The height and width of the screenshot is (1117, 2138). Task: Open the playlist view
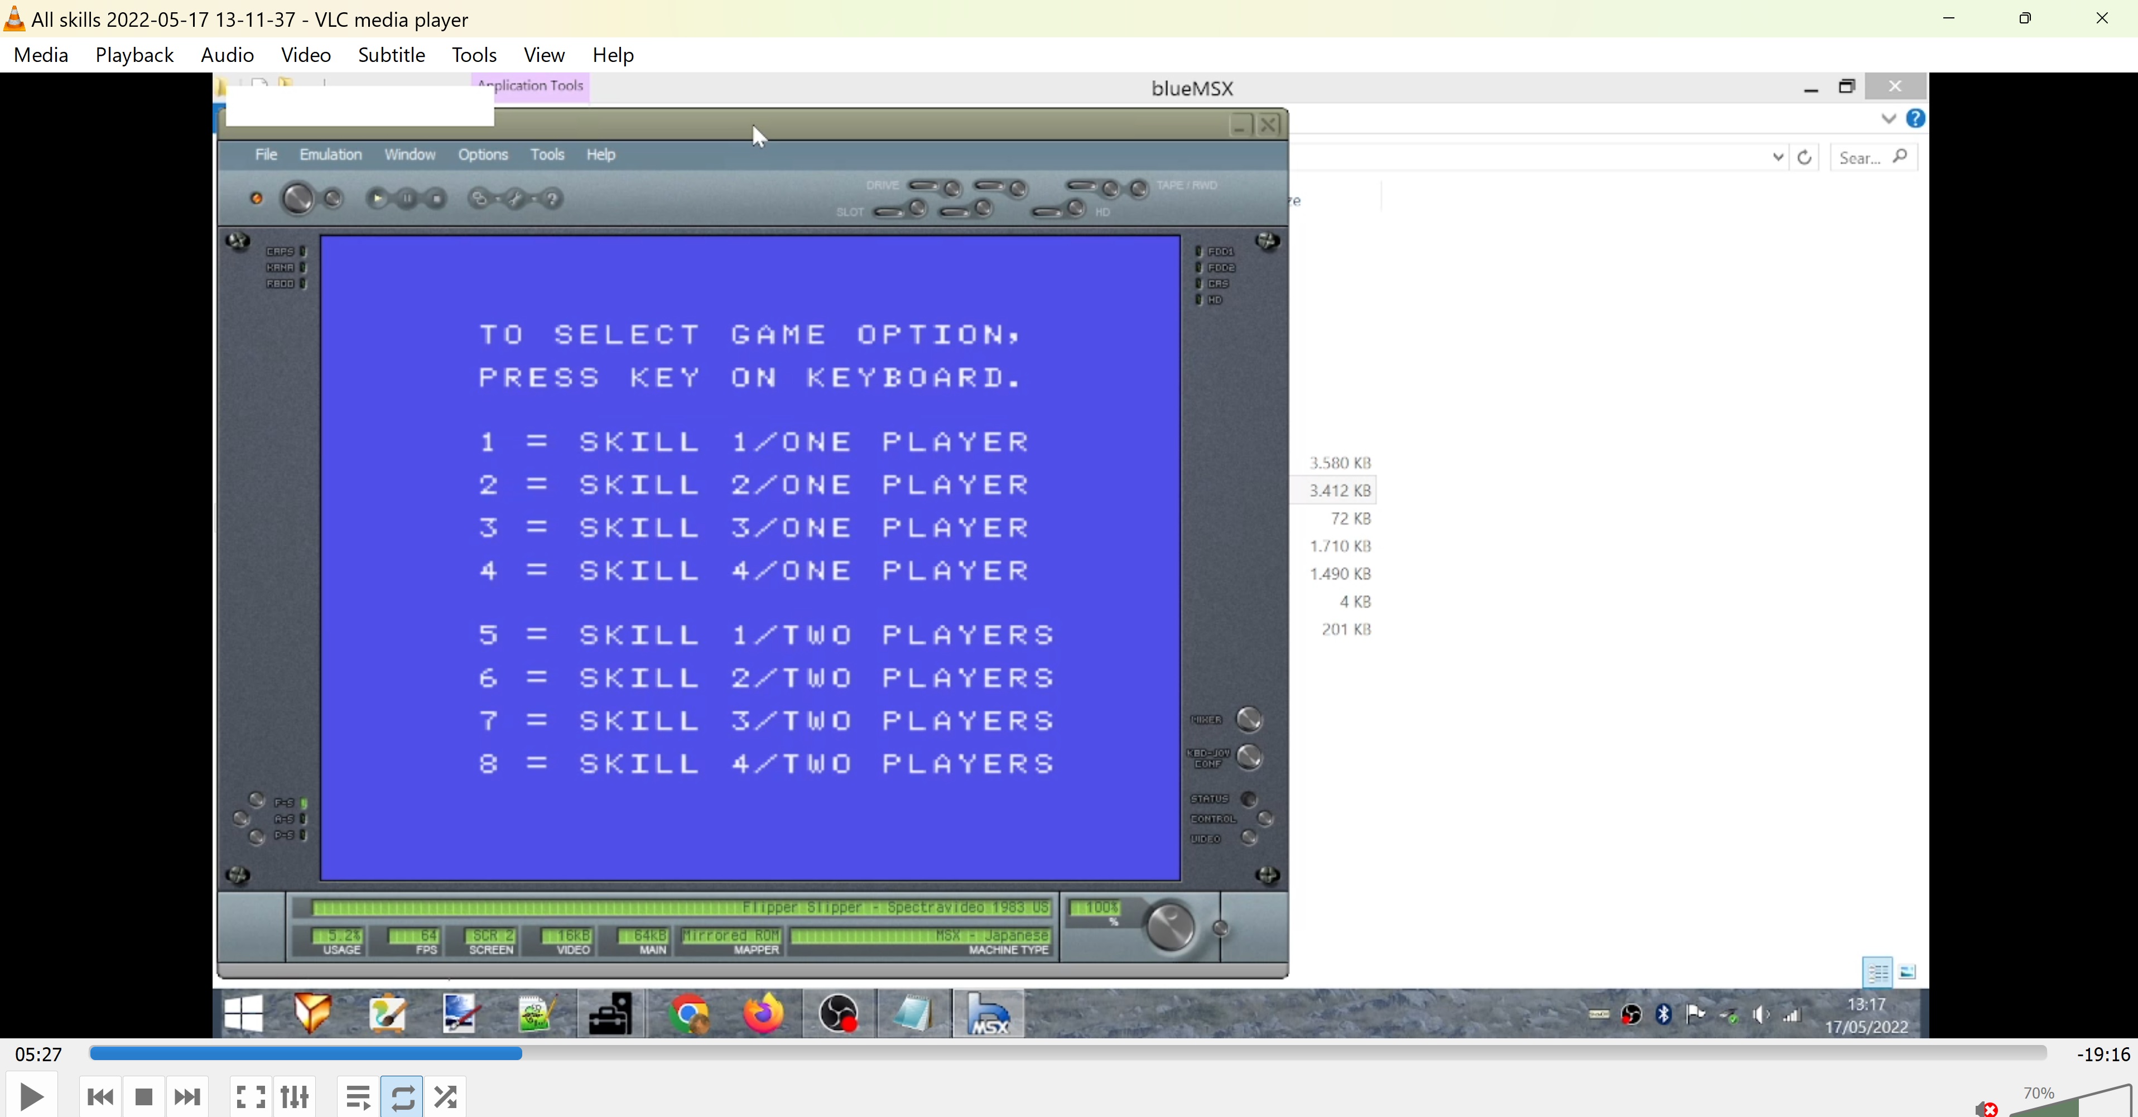tap(359, 1096)
